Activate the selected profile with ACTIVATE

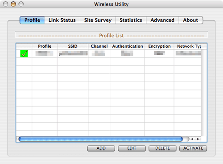click(193, 148)
